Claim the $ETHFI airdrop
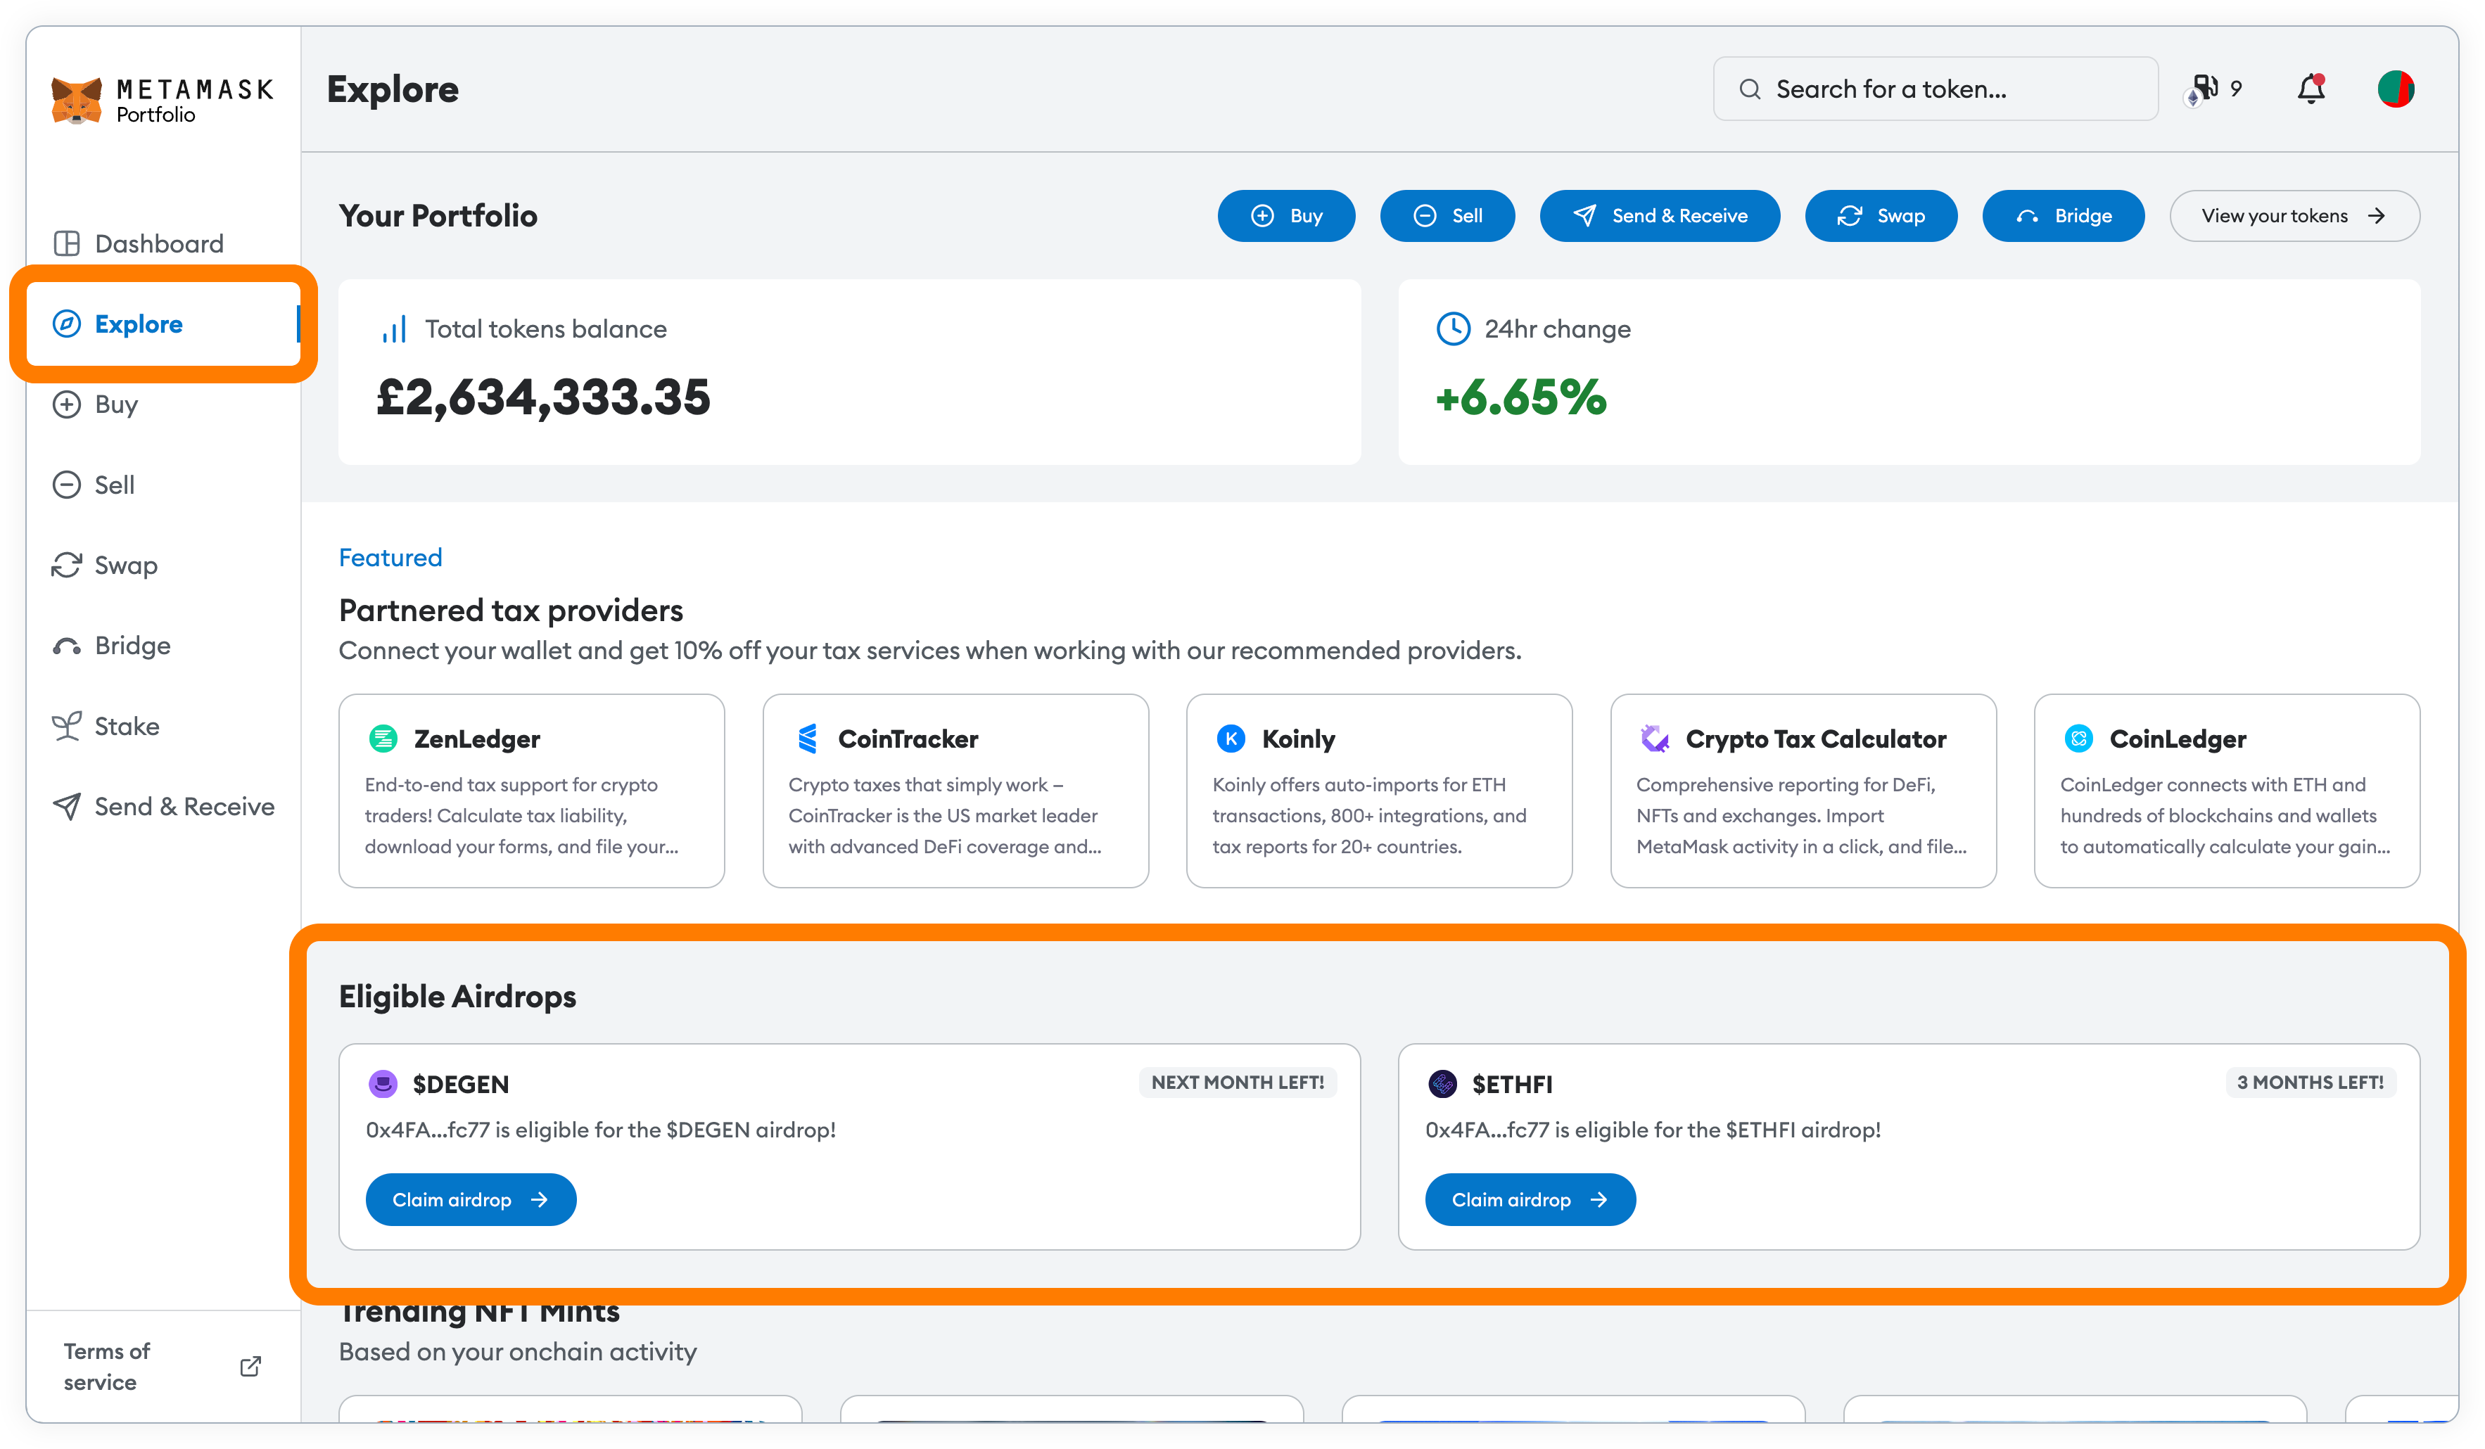2485x1449 pixels. pyautogui.click(x=1530, y=1199)
